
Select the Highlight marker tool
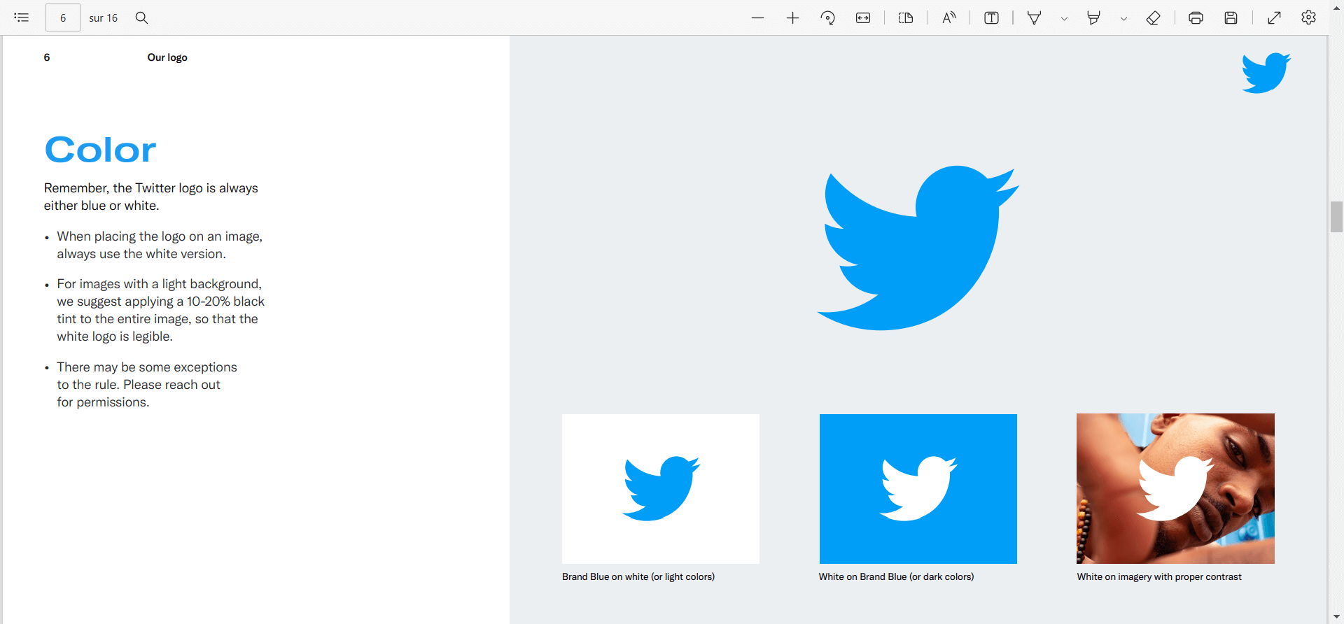(x=1093, y=17)
